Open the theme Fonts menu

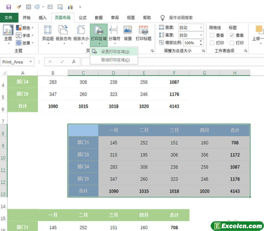[25, 36]
